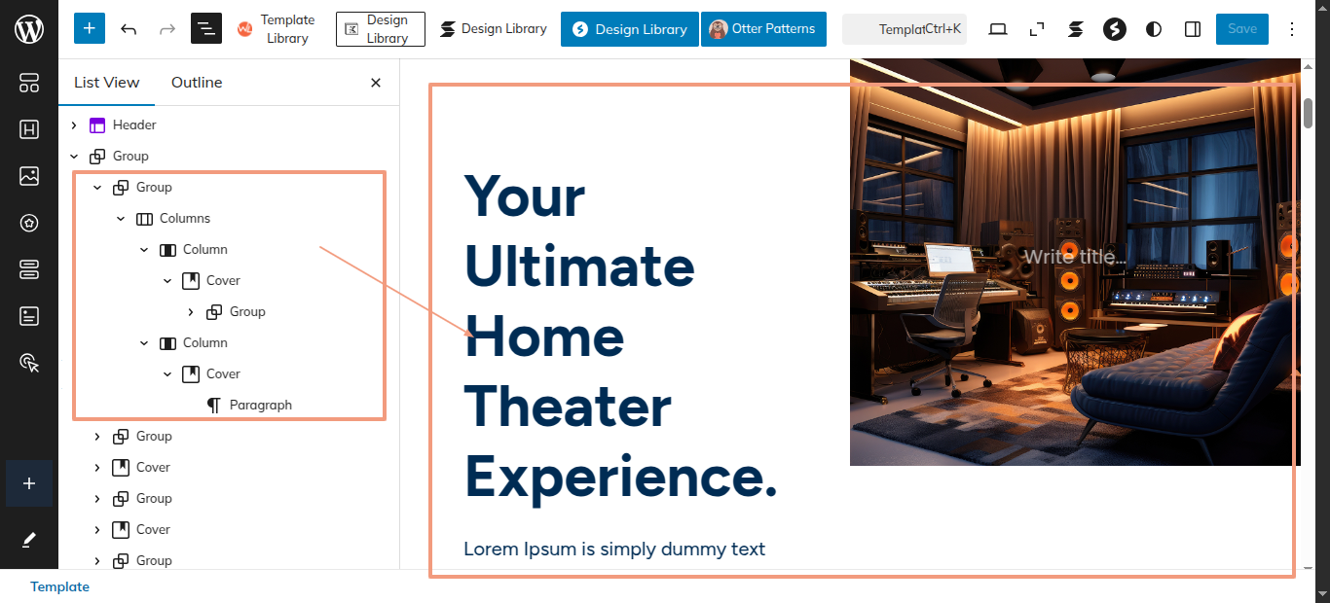
Task: Collapse the first Column item
Action: click(x=144, y=250)
